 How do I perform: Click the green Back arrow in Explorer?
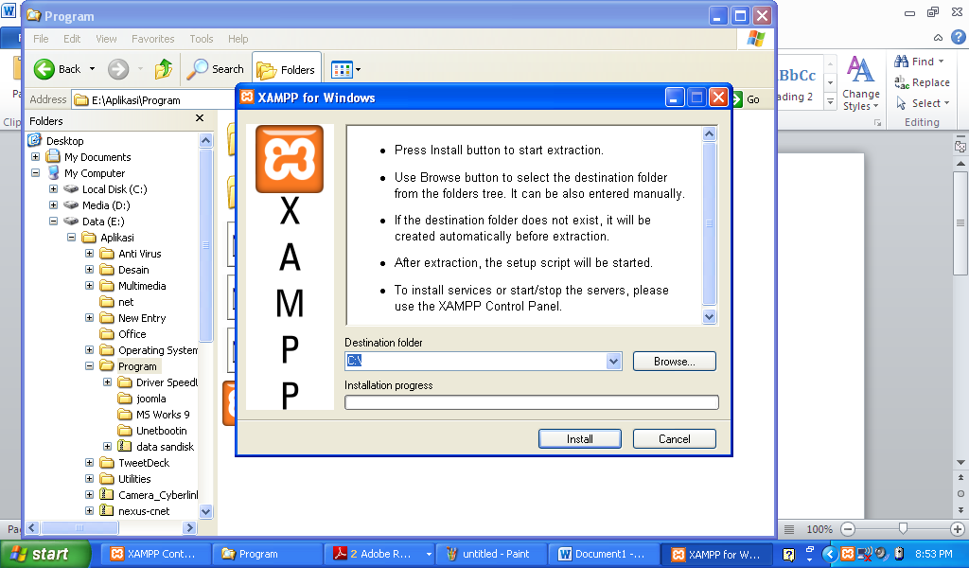[x=44, y=69]
